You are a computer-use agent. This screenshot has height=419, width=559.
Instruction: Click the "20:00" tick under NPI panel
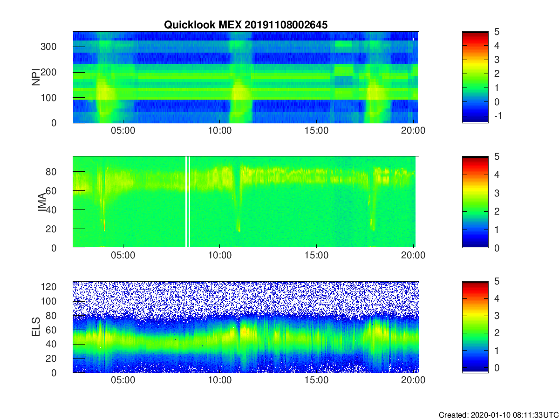[413, 131]
